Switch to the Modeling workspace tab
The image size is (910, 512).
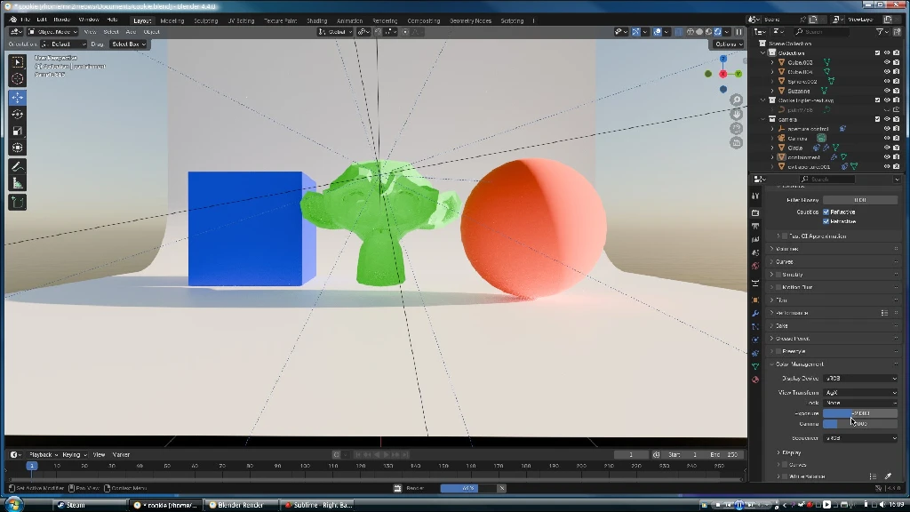[172, 20]
